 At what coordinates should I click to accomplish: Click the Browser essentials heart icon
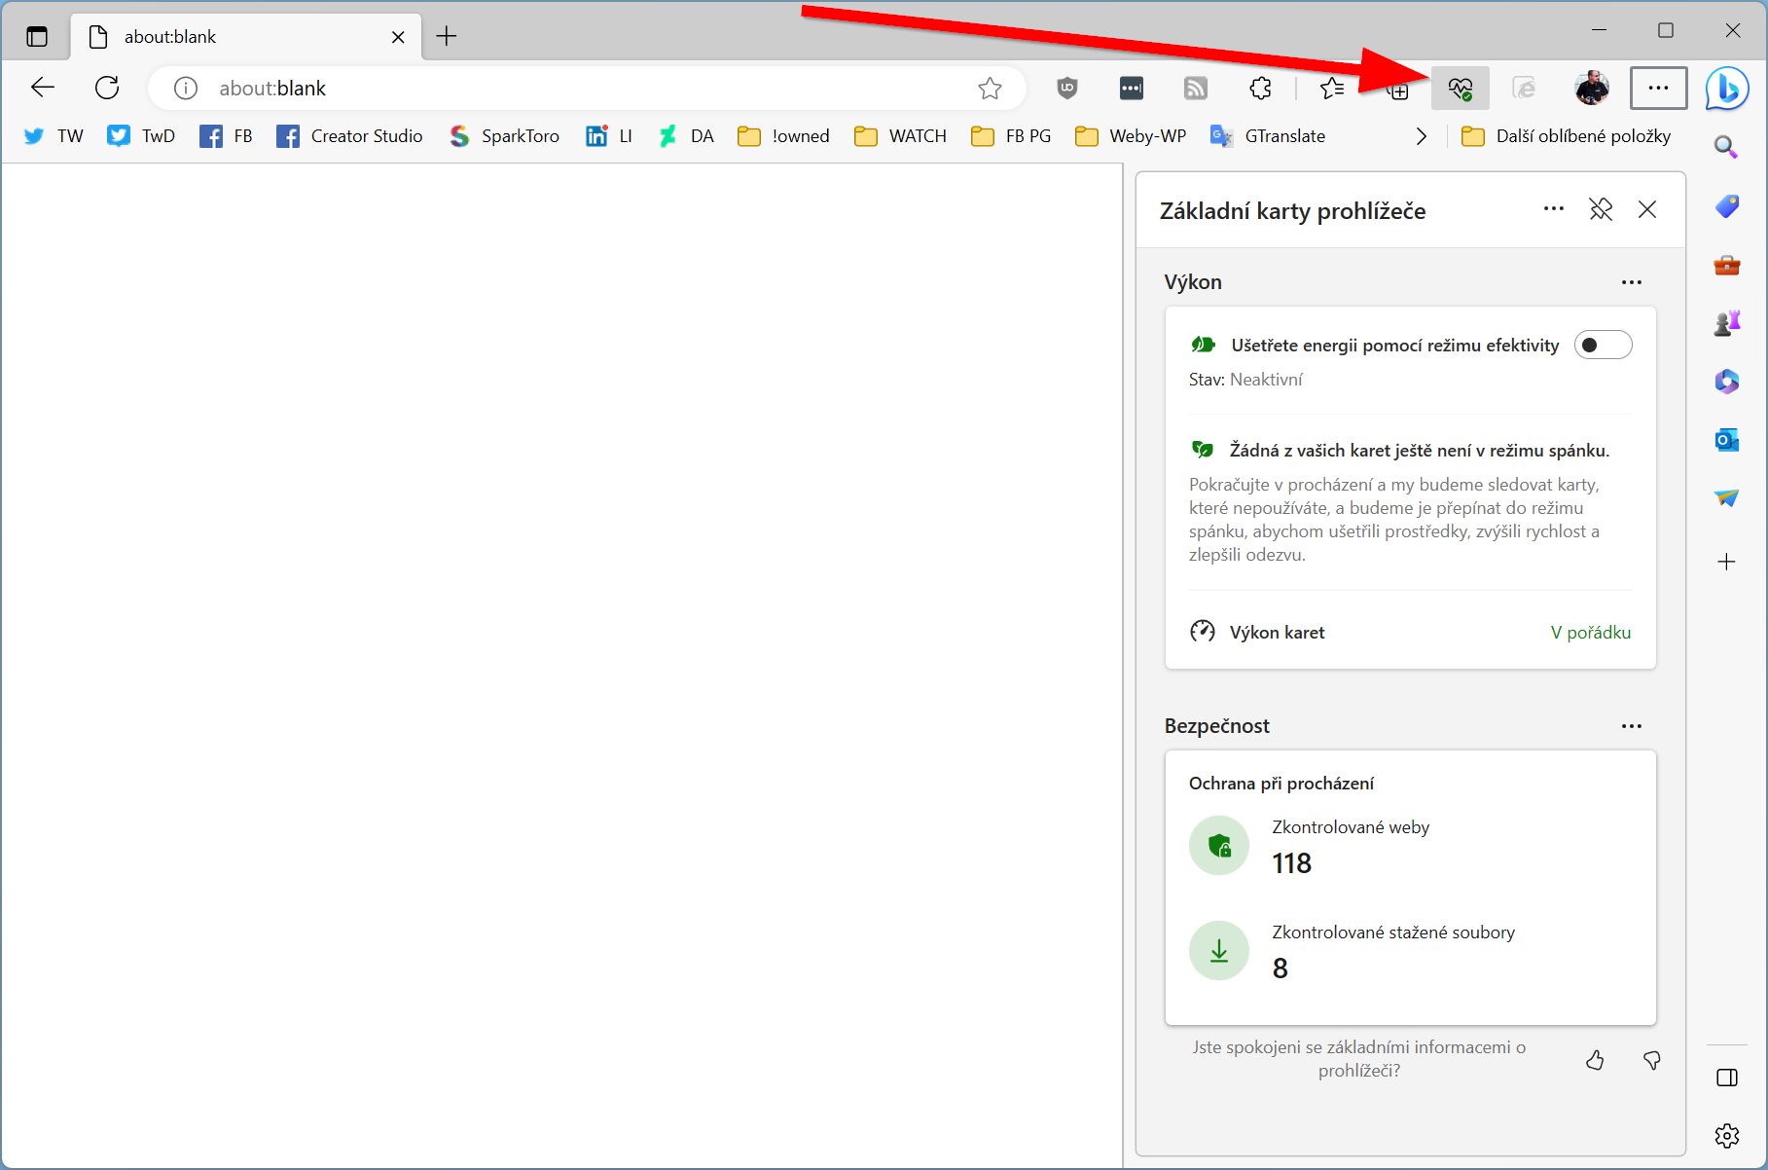pyautogui.click(x=1461, y=89)
